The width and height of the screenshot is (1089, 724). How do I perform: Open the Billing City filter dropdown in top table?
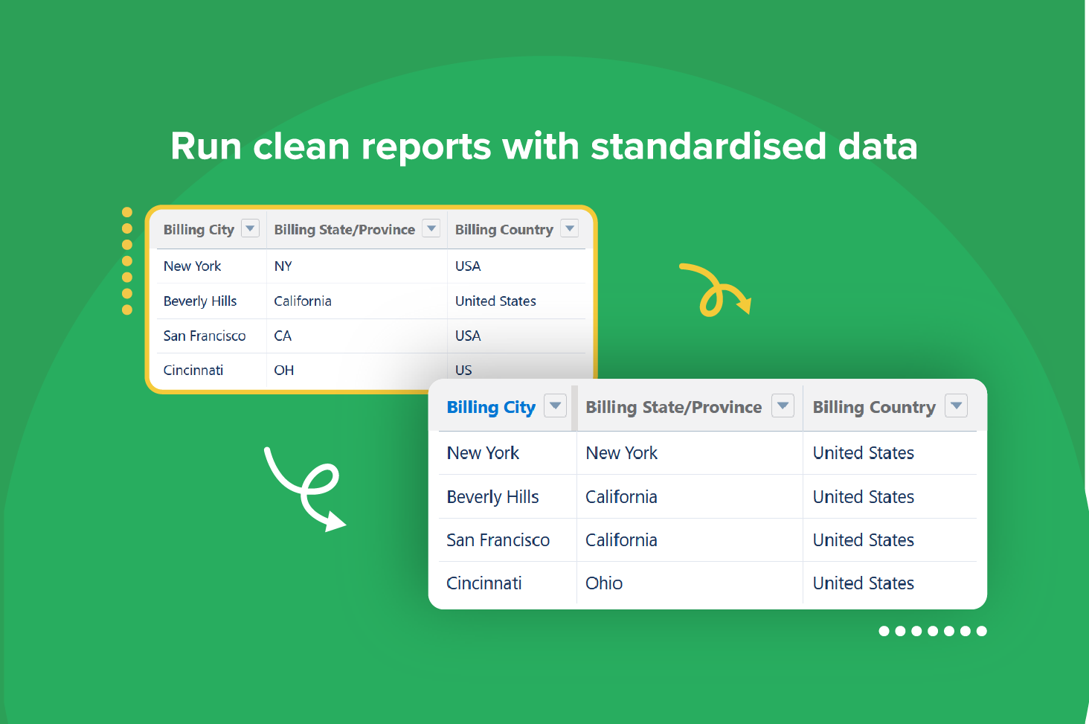251,228
